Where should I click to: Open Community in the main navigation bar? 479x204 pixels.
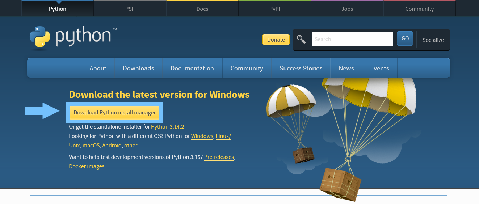(x=247, y=68)
